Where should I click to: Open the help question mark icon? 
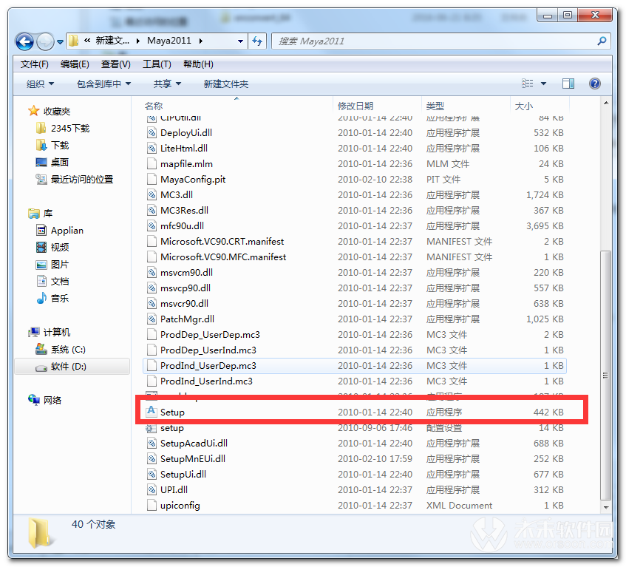(x=594, y=84)
